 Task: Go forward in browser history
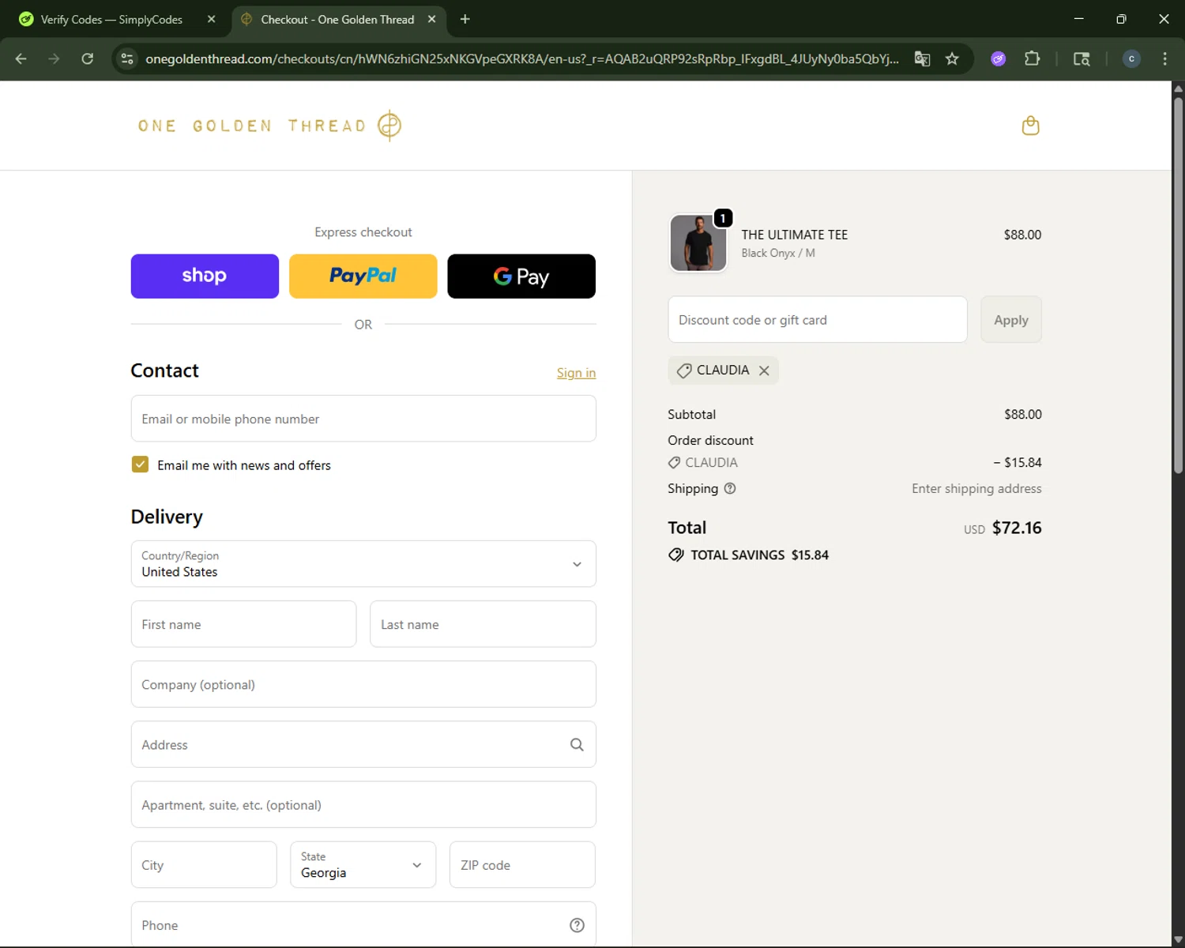click(54, 58)
